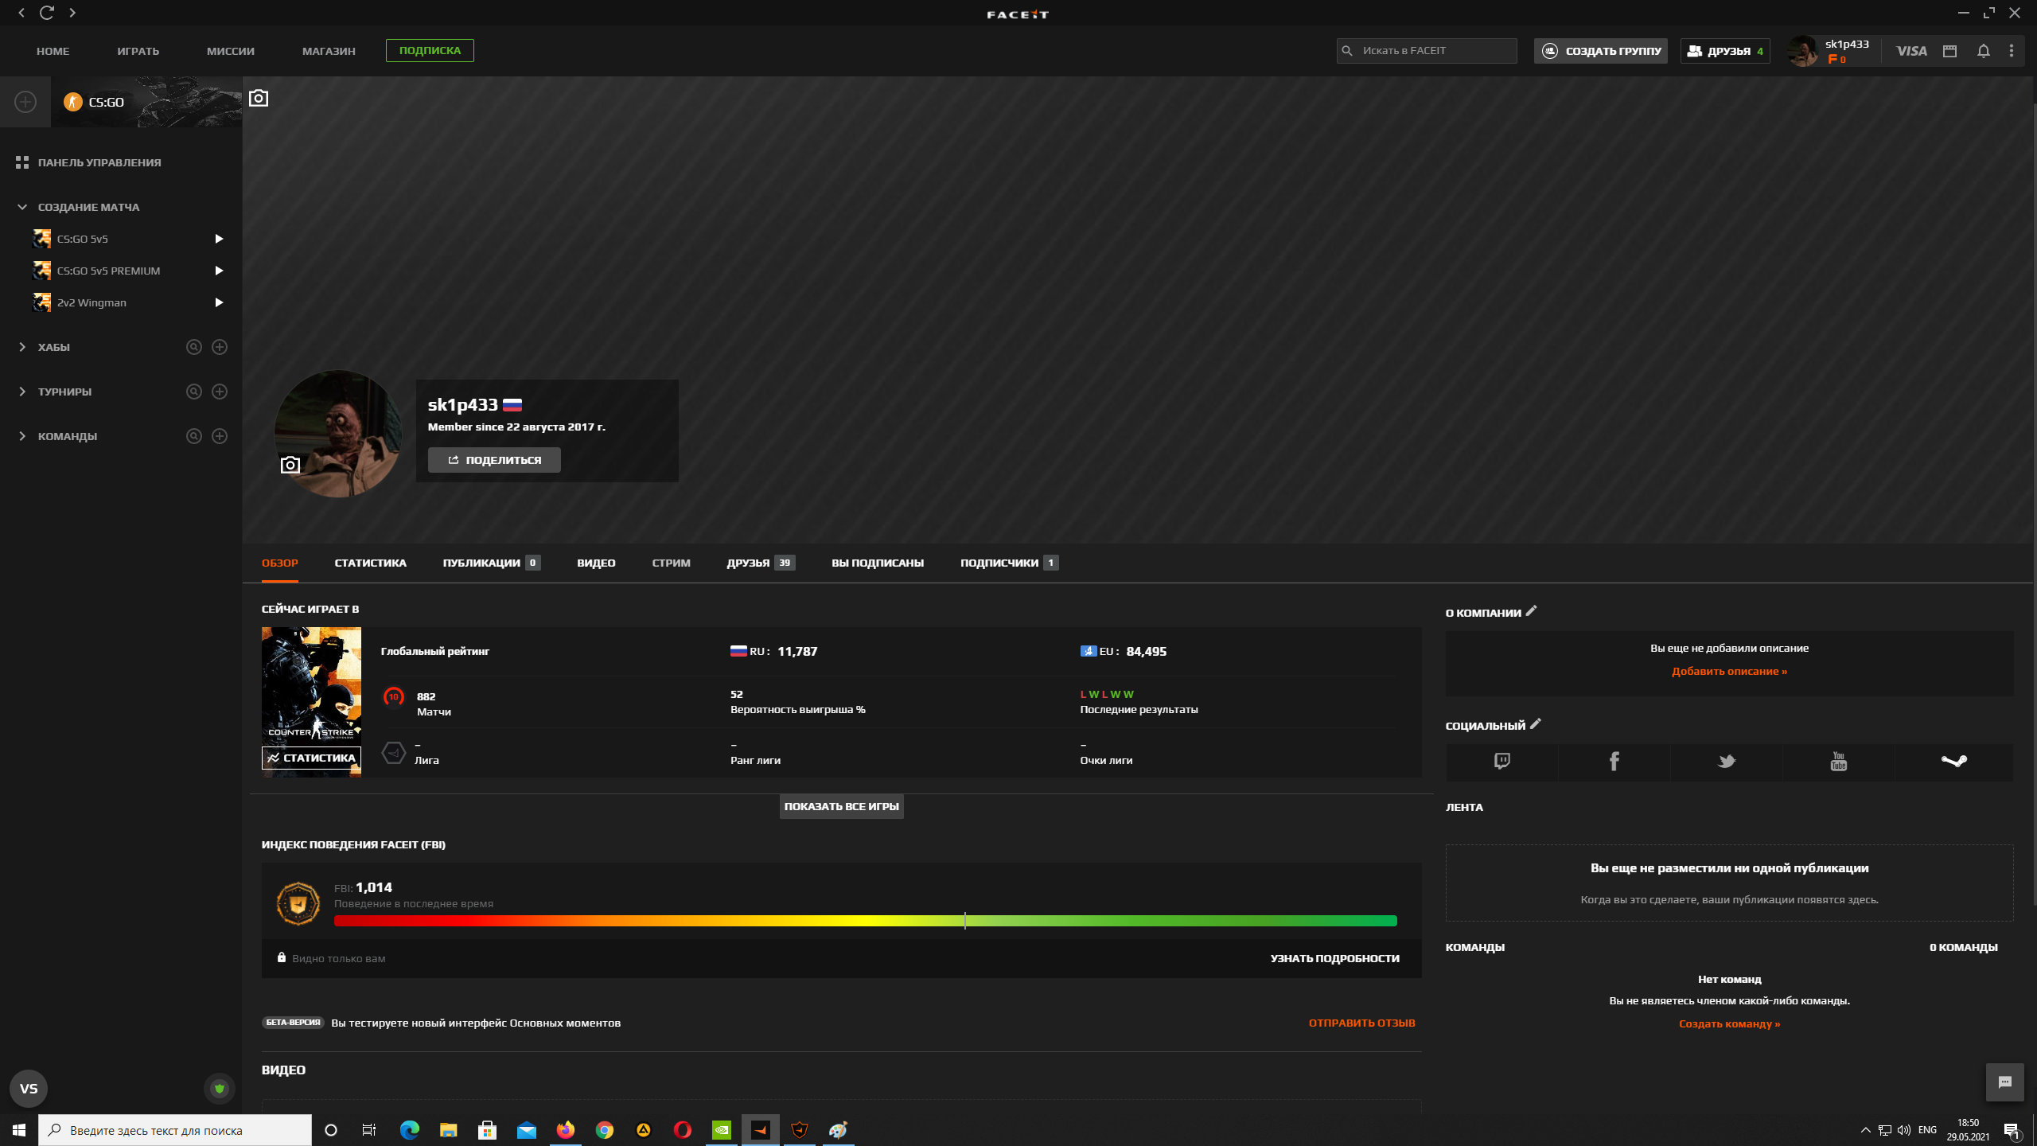Create a team with the plus icon in the КОМАНДЫ row
Image resolution: width=2037 pixels, height=1146 pixels.
220,436
